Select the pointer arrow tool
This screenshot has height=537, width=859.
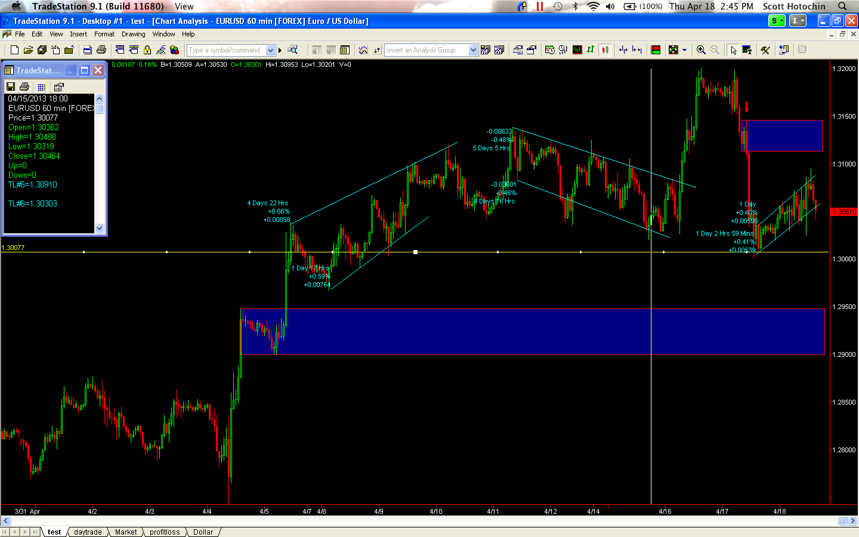pos(733,50)
